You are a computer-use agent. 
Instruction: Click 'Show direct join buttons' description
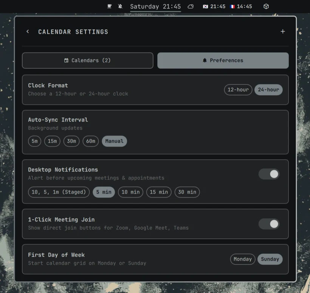point(108,228)
